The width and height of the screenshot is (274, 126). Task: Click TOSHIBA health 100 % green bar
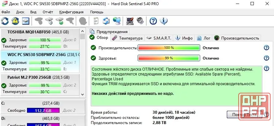[x=45, y=40]
